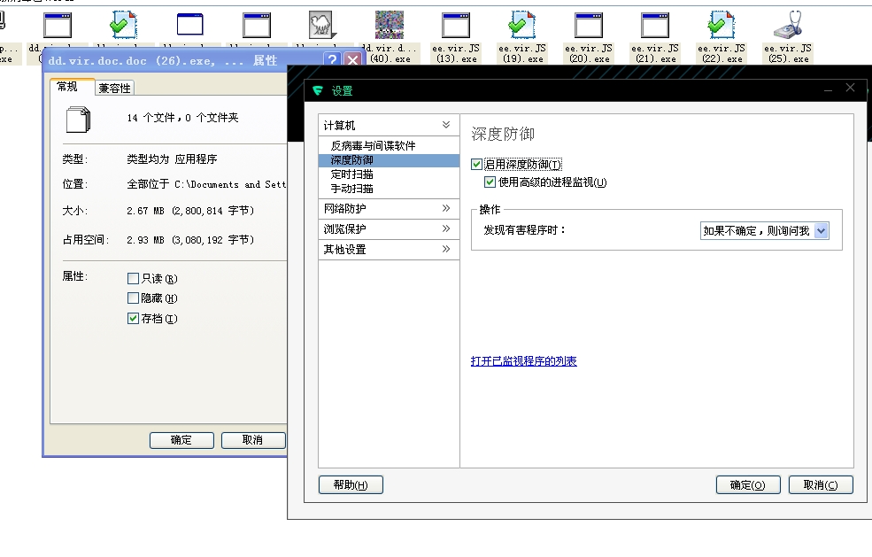Enable the 隐藏 hidden attribute checkbox
Screen dimensions: 872x557
(x=134, y=298)
